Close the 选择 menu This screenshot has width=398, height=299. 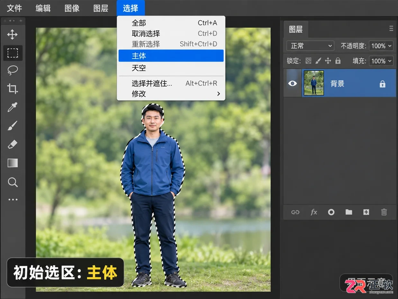coord(131,8)
